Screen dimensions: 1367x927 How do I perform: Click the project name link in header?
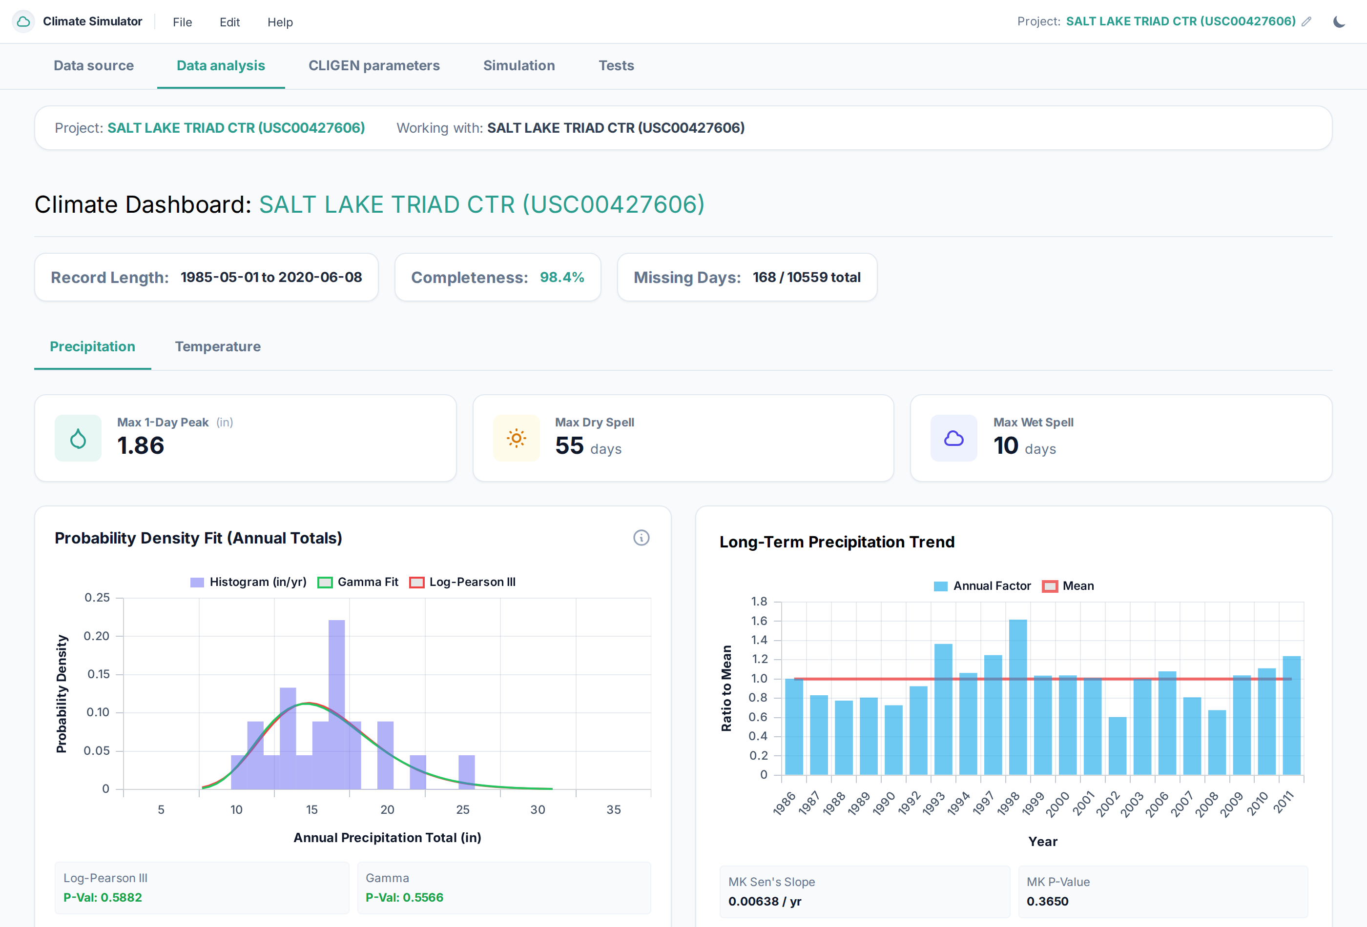coord(1181,22)
